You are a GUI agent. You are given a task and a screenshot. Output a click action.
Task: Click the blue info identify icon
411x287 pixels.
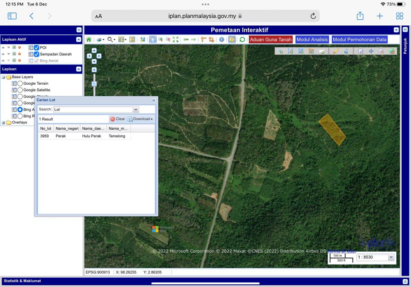[x=222, y=39]
